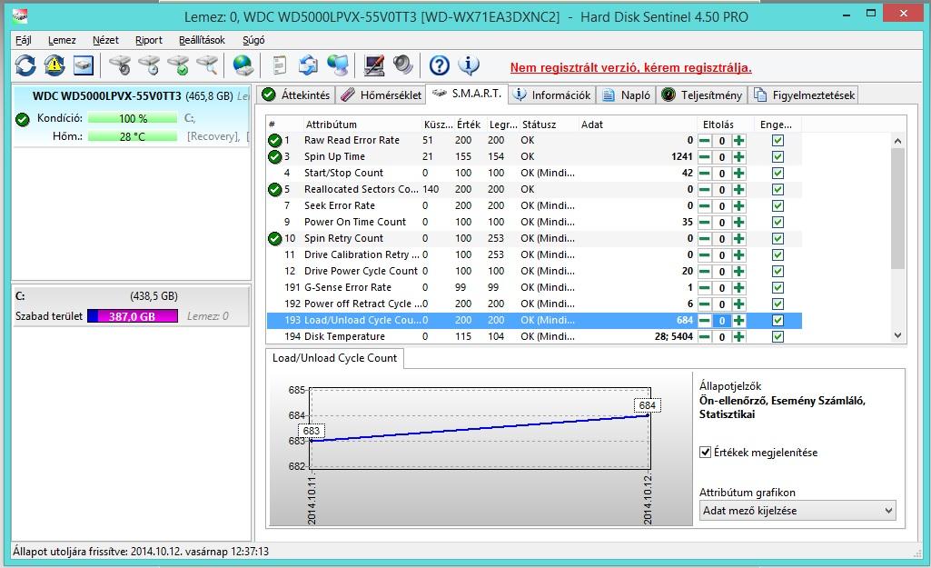Screen dimensions: 931x568
Task: Click plus offset for Raw Read Error Rate
Action: click(x=738, y=141)
